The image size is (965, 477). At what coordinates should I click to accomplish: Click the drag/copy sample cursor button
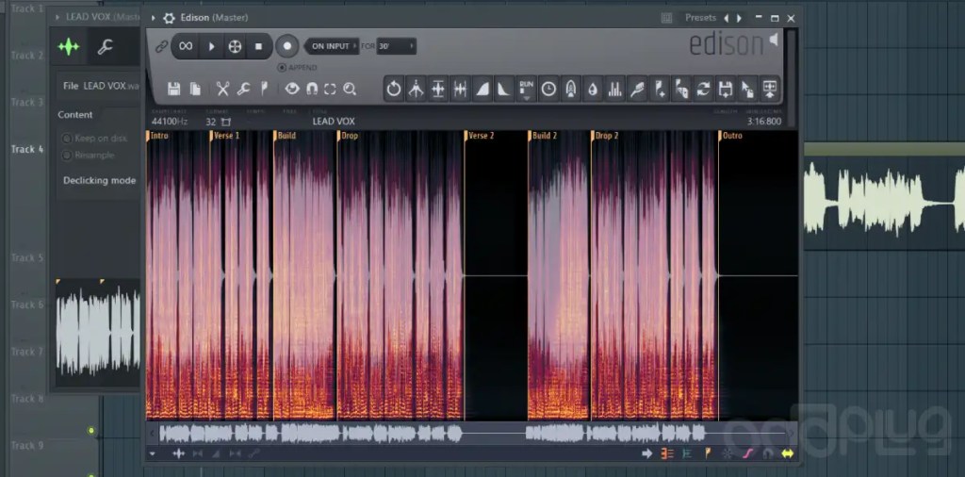coord(747,90)
